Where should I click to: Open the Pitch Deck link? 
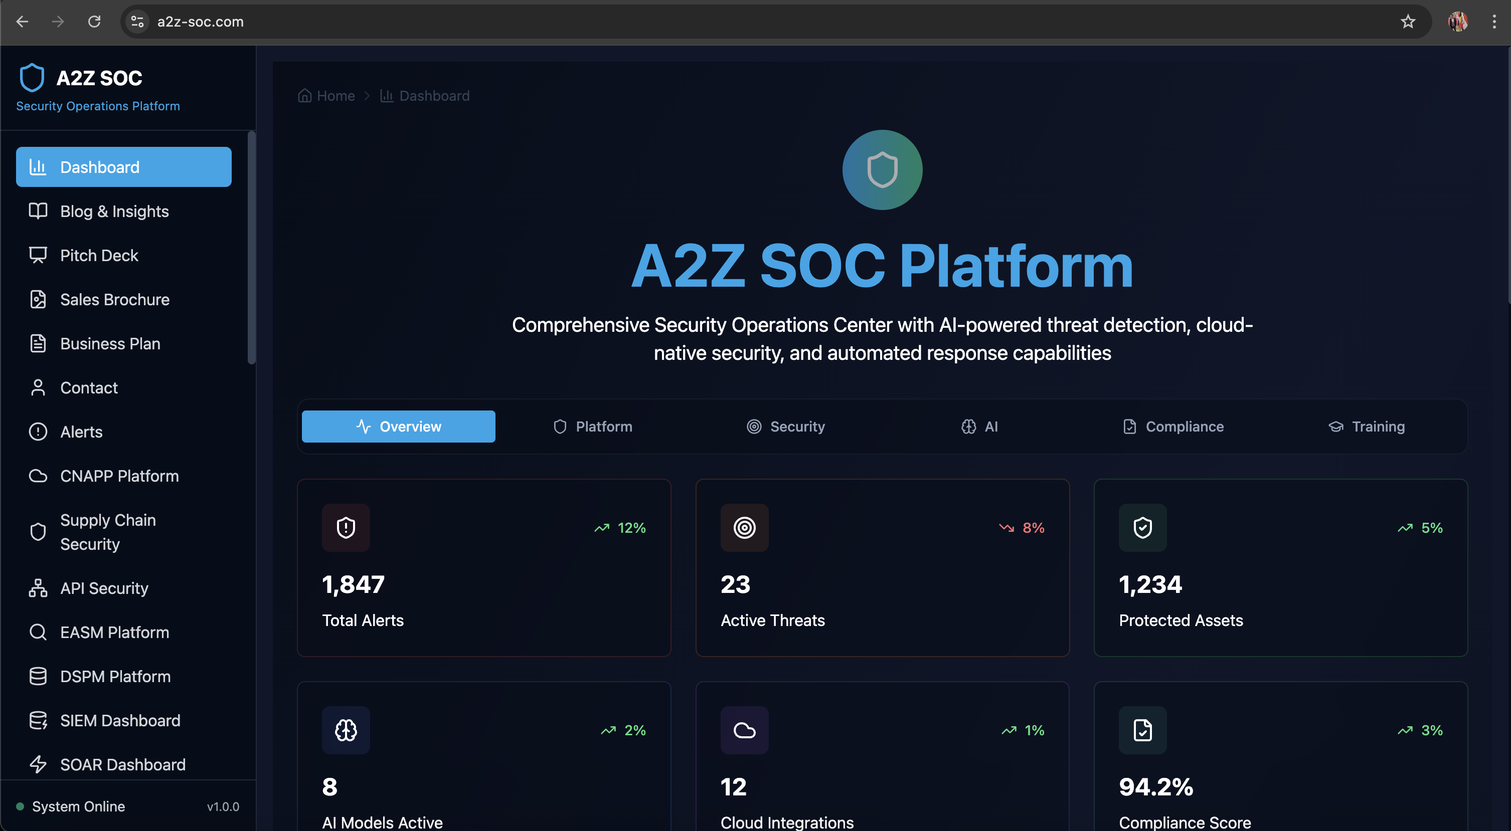[x=124, y=256]
